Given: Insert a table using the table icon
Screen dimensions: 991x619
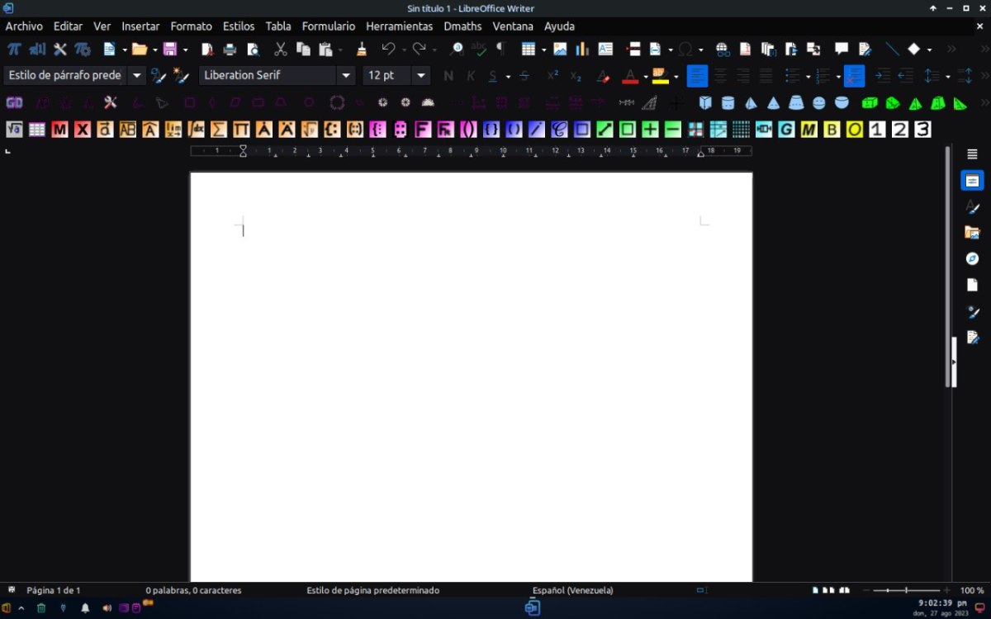Looking at the screenshot, I should click(x=529, y=49).
